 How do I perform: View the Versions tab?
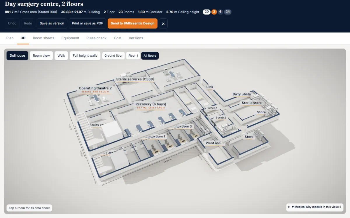[x=136, y=38]
